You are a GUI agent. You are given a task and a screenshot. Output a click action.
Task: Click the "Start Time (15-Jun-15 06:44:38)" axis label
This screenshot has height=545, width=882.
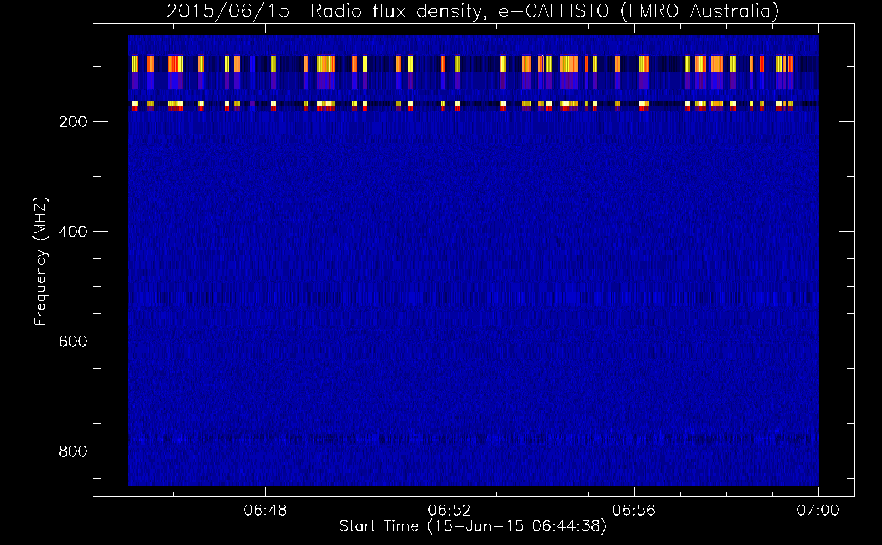tap(473, 526)
